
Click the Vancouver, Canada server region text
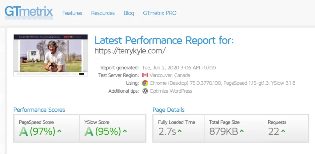point(170,75)
